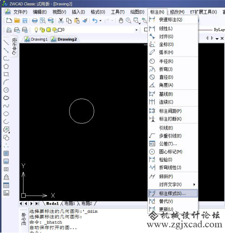Click the Undo arrow icon
Viewport: 225px width, 233px height.
point(95,21)
